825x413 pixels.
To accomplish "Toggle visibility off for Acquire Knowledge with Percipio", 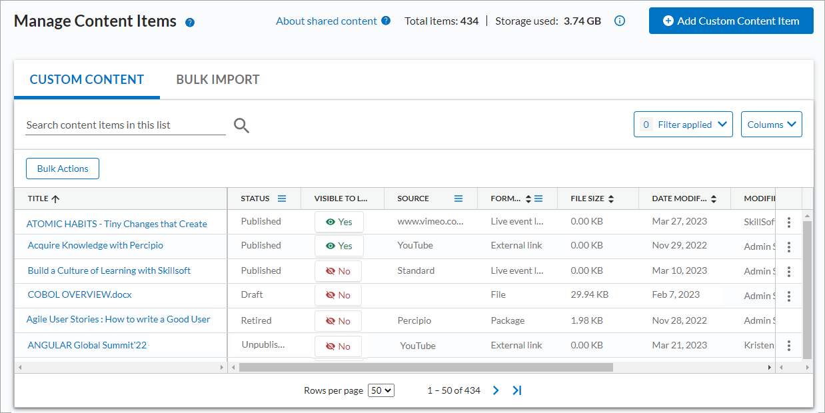I will tap(339, 246).
